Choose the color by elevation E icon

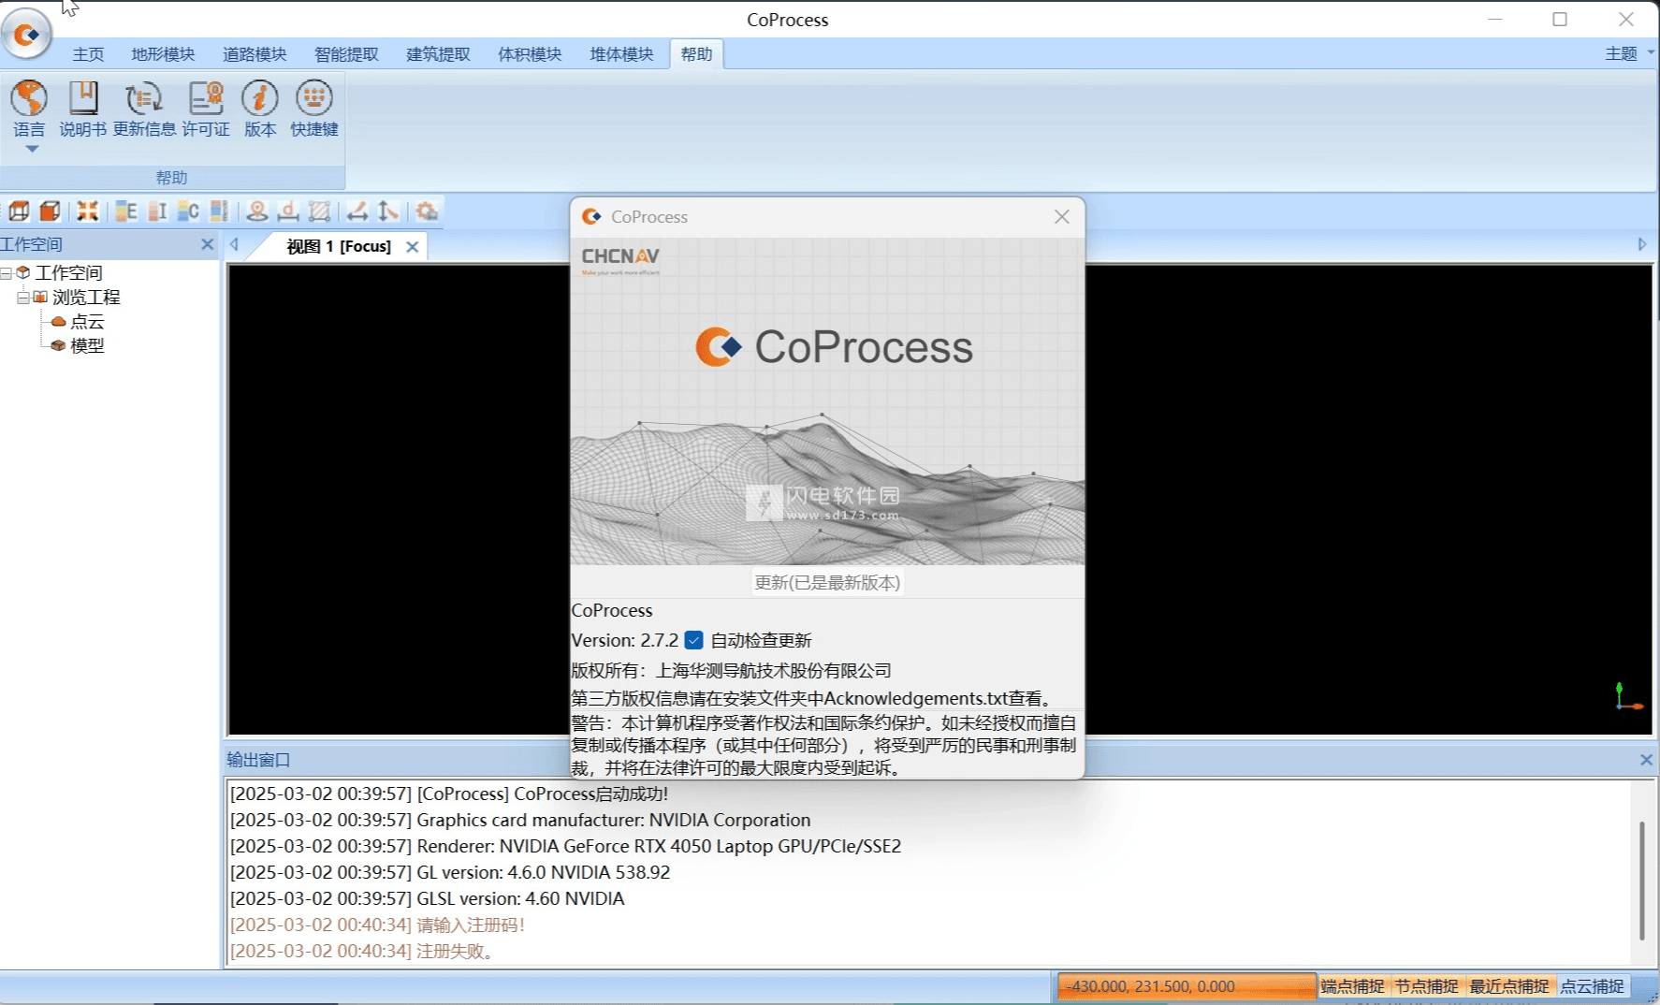click(x=125, y=211)
